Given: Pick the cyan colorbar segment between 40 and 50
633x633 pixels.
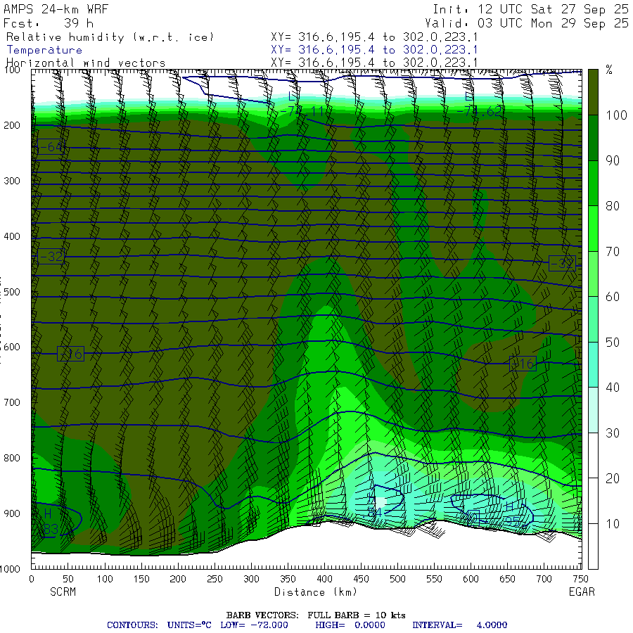Looking at the screenshot, I should (x=594, y=364).
